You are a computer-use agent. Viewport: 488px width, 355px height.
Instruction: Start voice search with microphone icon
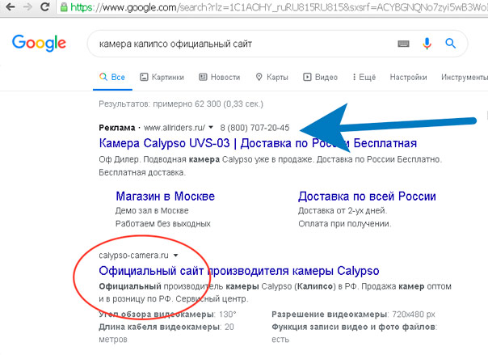[427, 44]
